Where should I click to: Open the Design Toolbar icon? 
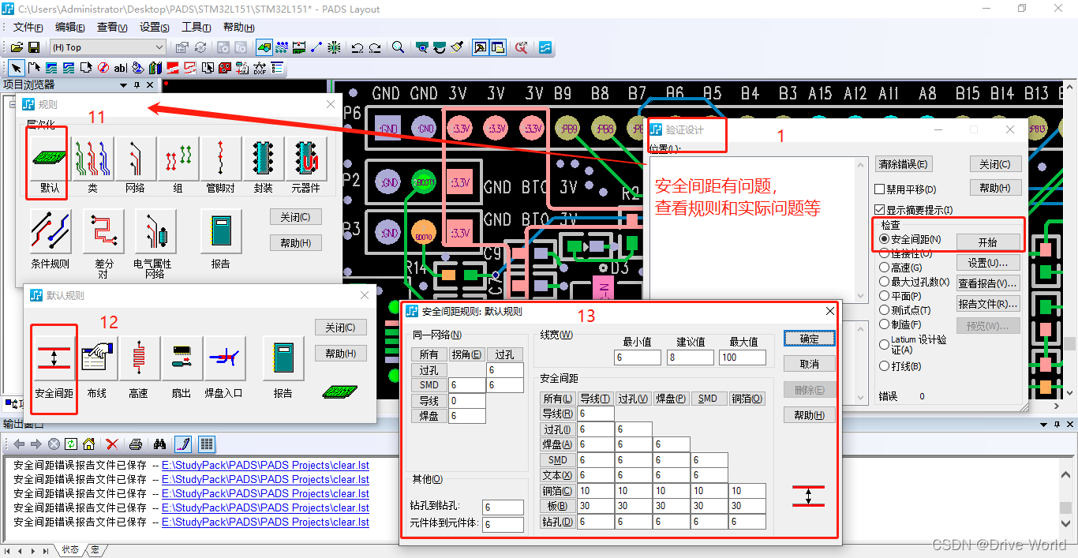(x=282, y=47)
